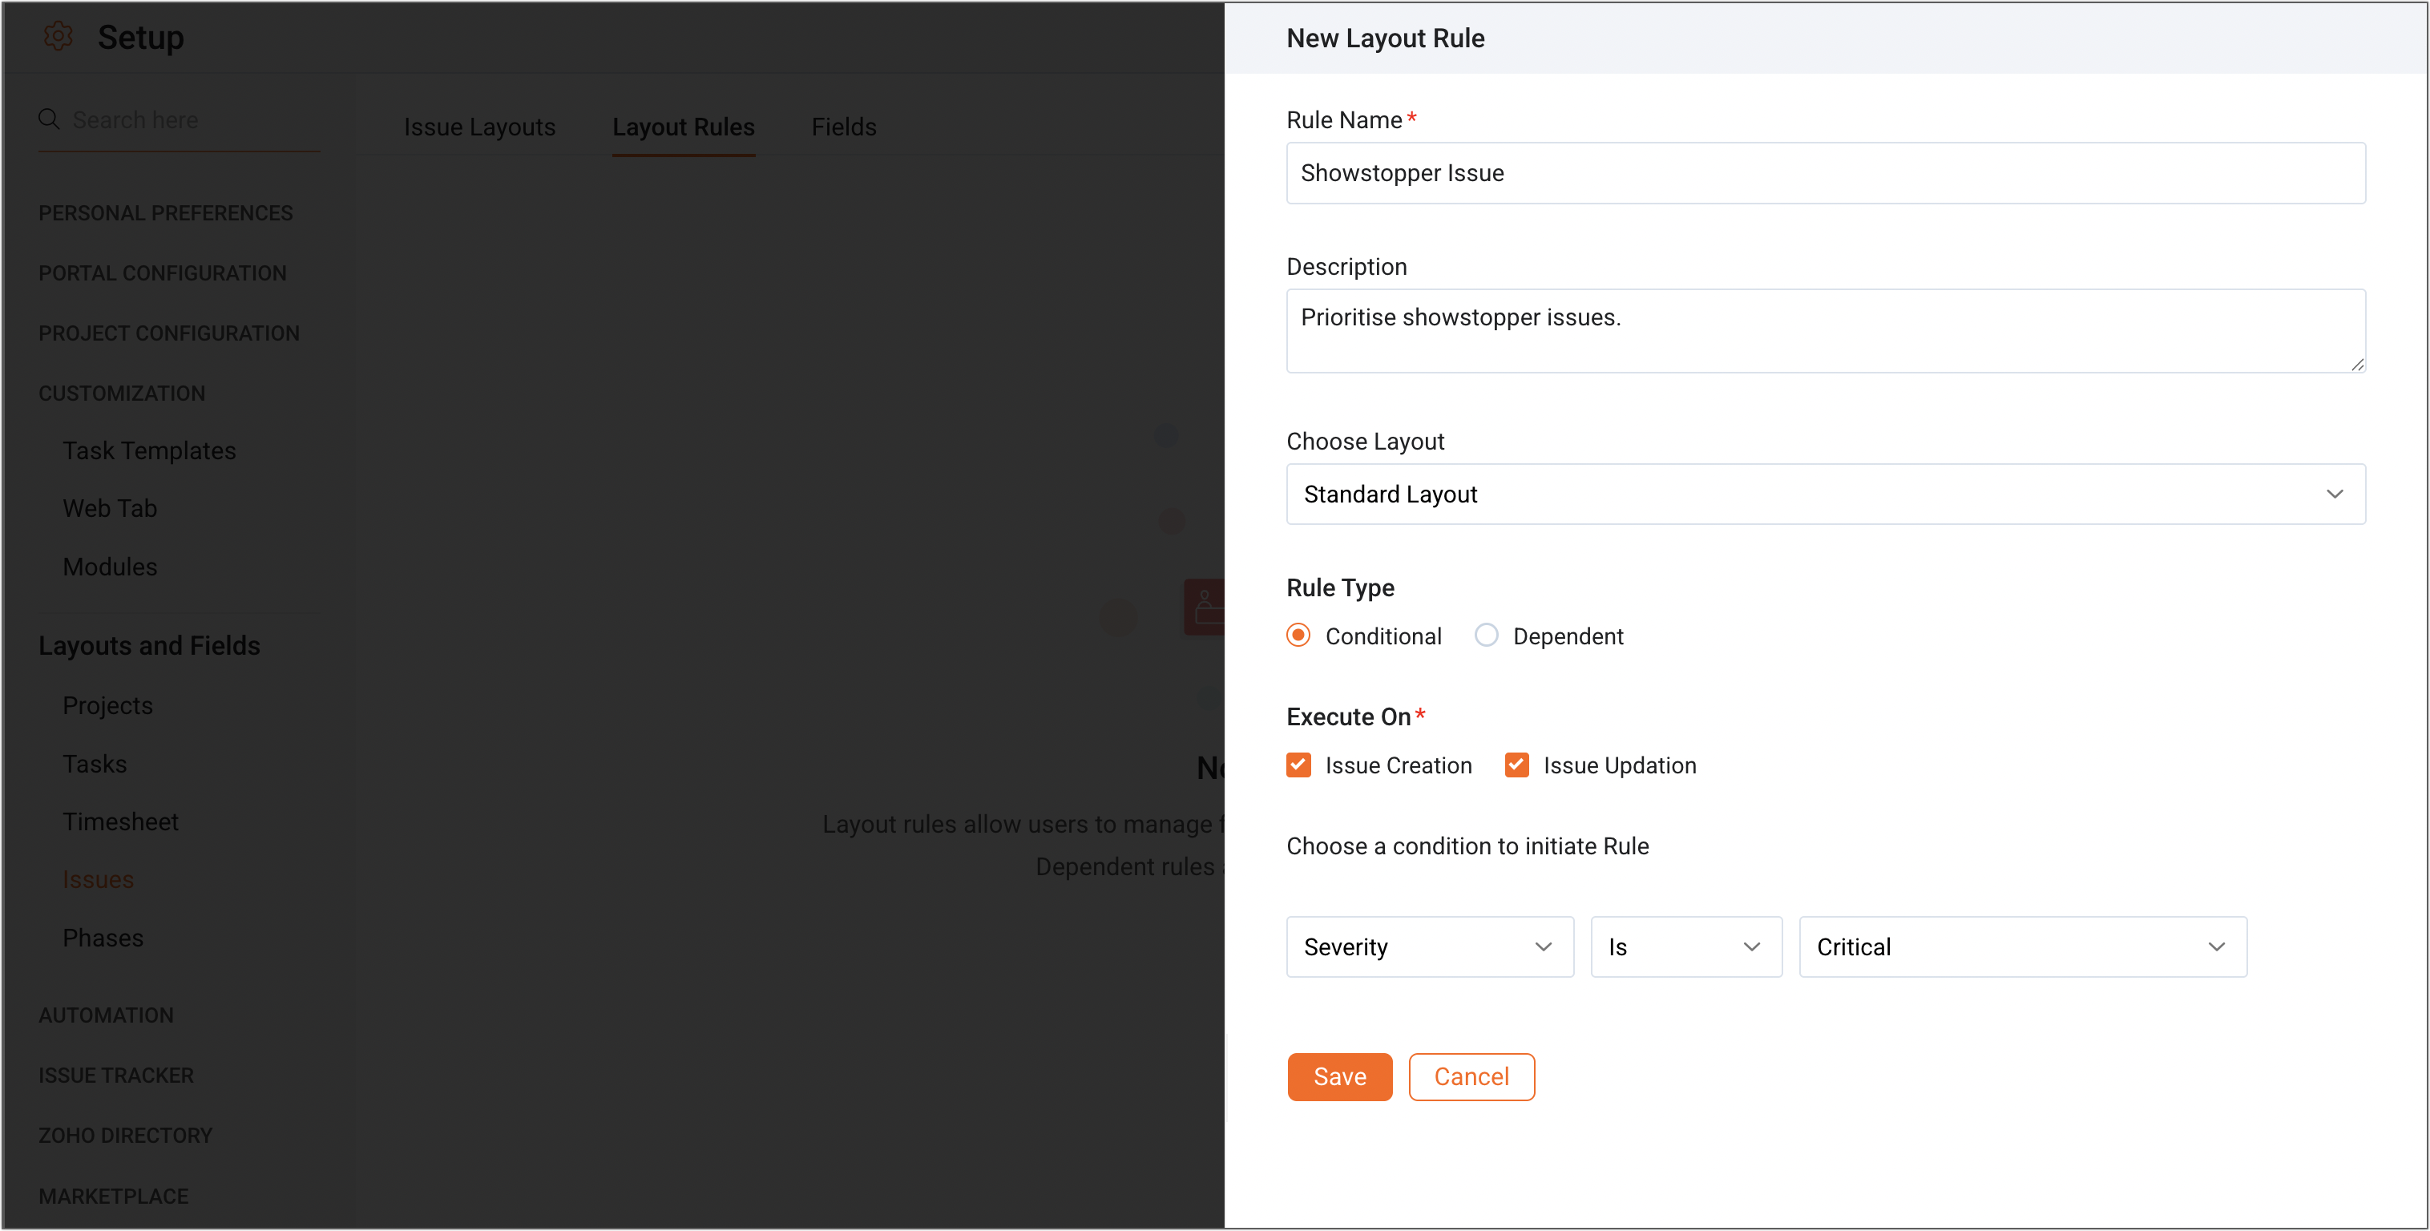
Task: Select the Dependent rule type radio button
Action: tap(1486, 636)
